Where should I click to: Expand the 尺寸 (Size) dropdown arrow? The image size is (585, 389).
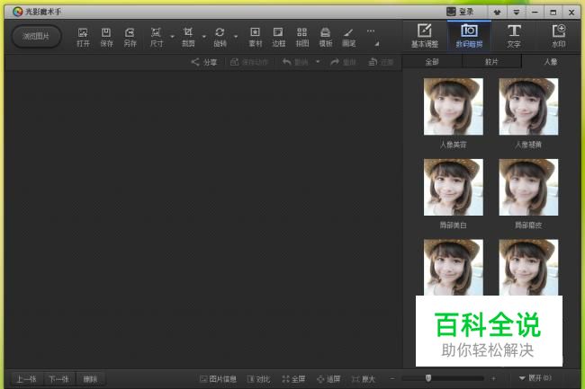pos(172,37)
